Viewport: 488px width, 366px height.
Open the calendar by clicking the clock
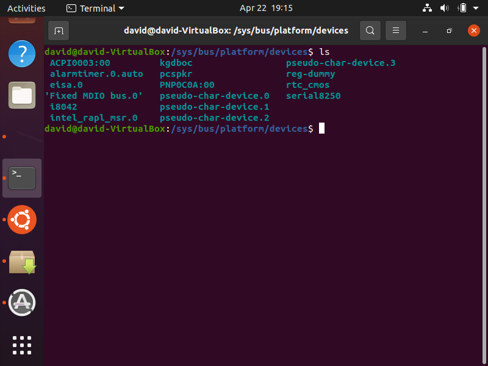click(267, 9)
